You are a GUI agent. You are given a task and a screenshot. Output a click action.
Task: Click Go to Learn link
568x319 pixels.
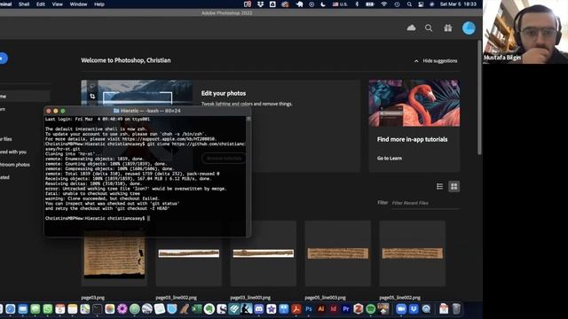[389, 158]
